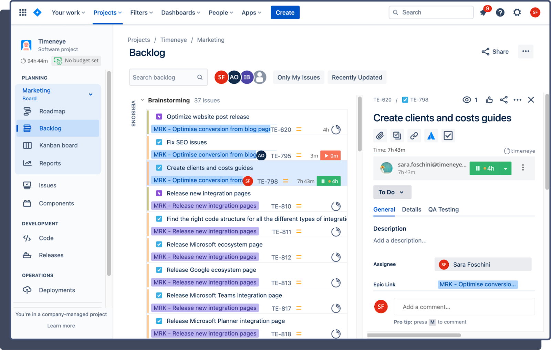Open the Timeneye breadcrumb link
Image resolution: width=551 pixels, height=350 pixels.
(174, 40)
